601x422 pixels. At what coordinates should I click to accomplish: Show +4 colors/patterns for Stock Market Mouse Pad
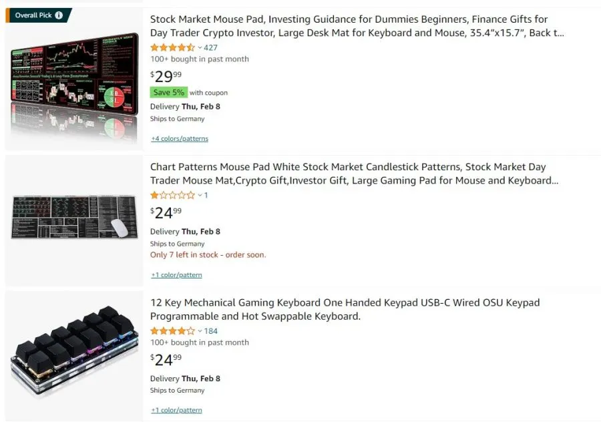tap(179, 138)
